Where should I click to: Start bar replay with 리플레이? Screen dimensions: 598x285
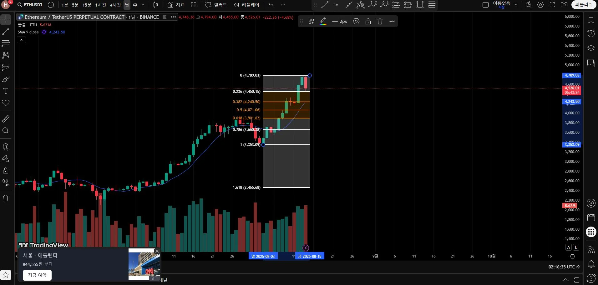(247, 5)
